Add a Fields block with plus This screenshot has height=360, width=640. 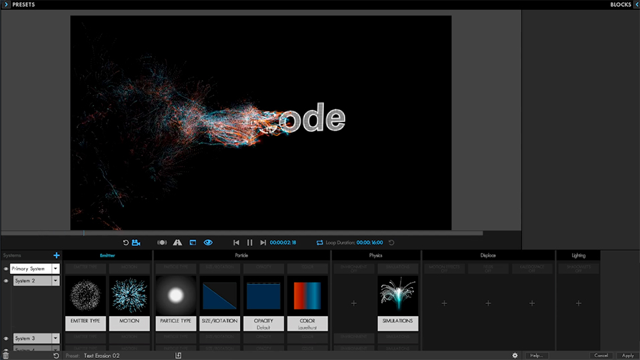(x=488, y=303)
